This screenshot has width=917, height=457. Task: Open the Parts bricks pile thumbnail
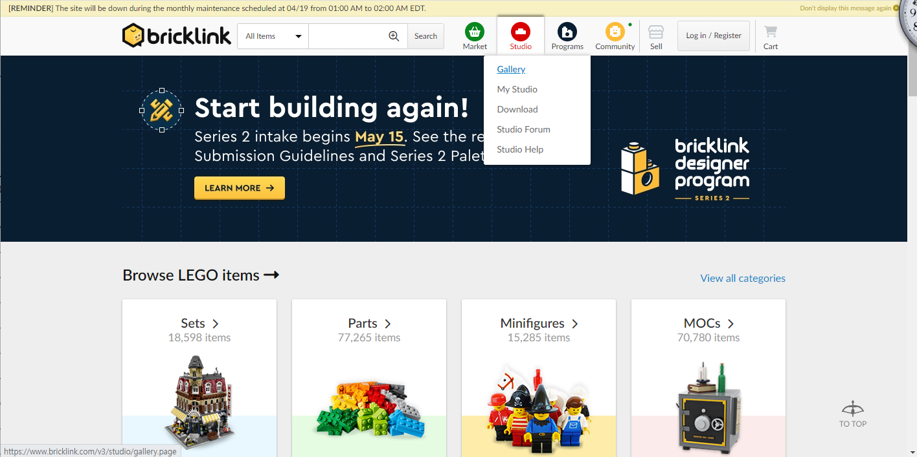[369, 409]
